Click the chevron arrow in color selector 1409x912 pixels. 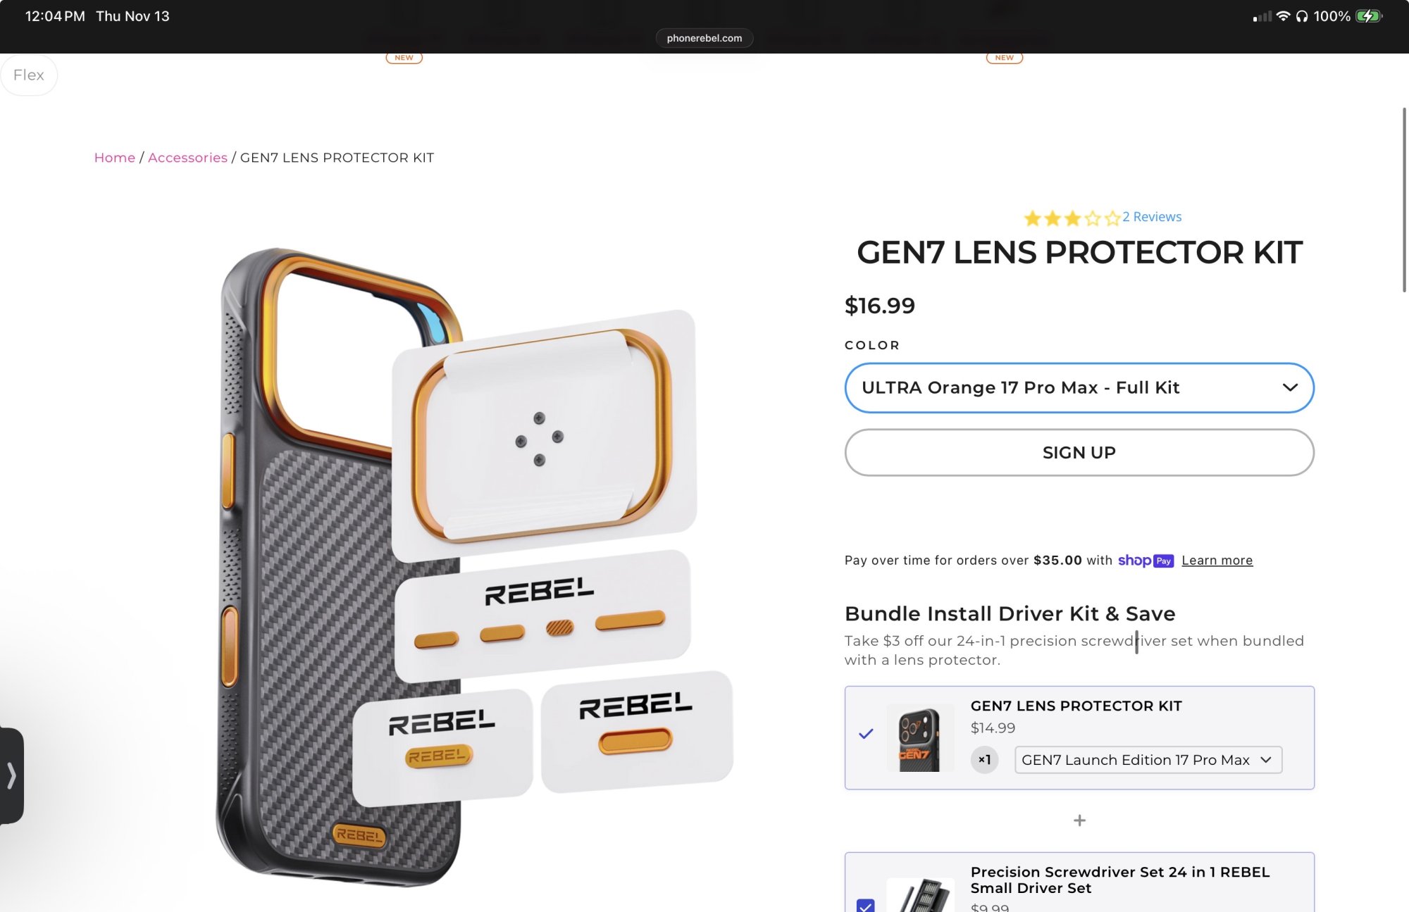1290,388
